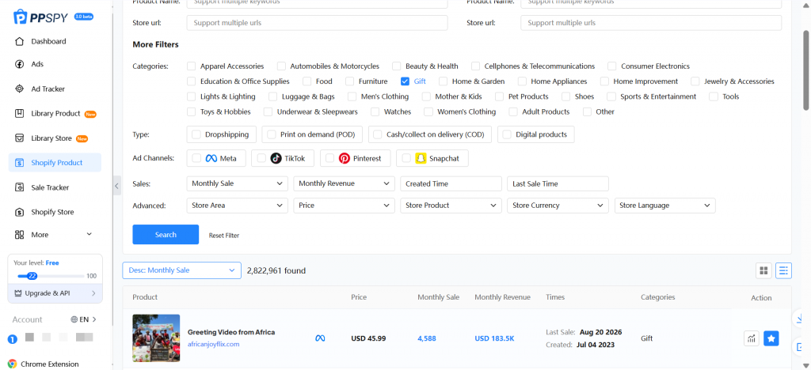
Task: Click the page vertical scrollbar
Action: (x=806, y=70)
